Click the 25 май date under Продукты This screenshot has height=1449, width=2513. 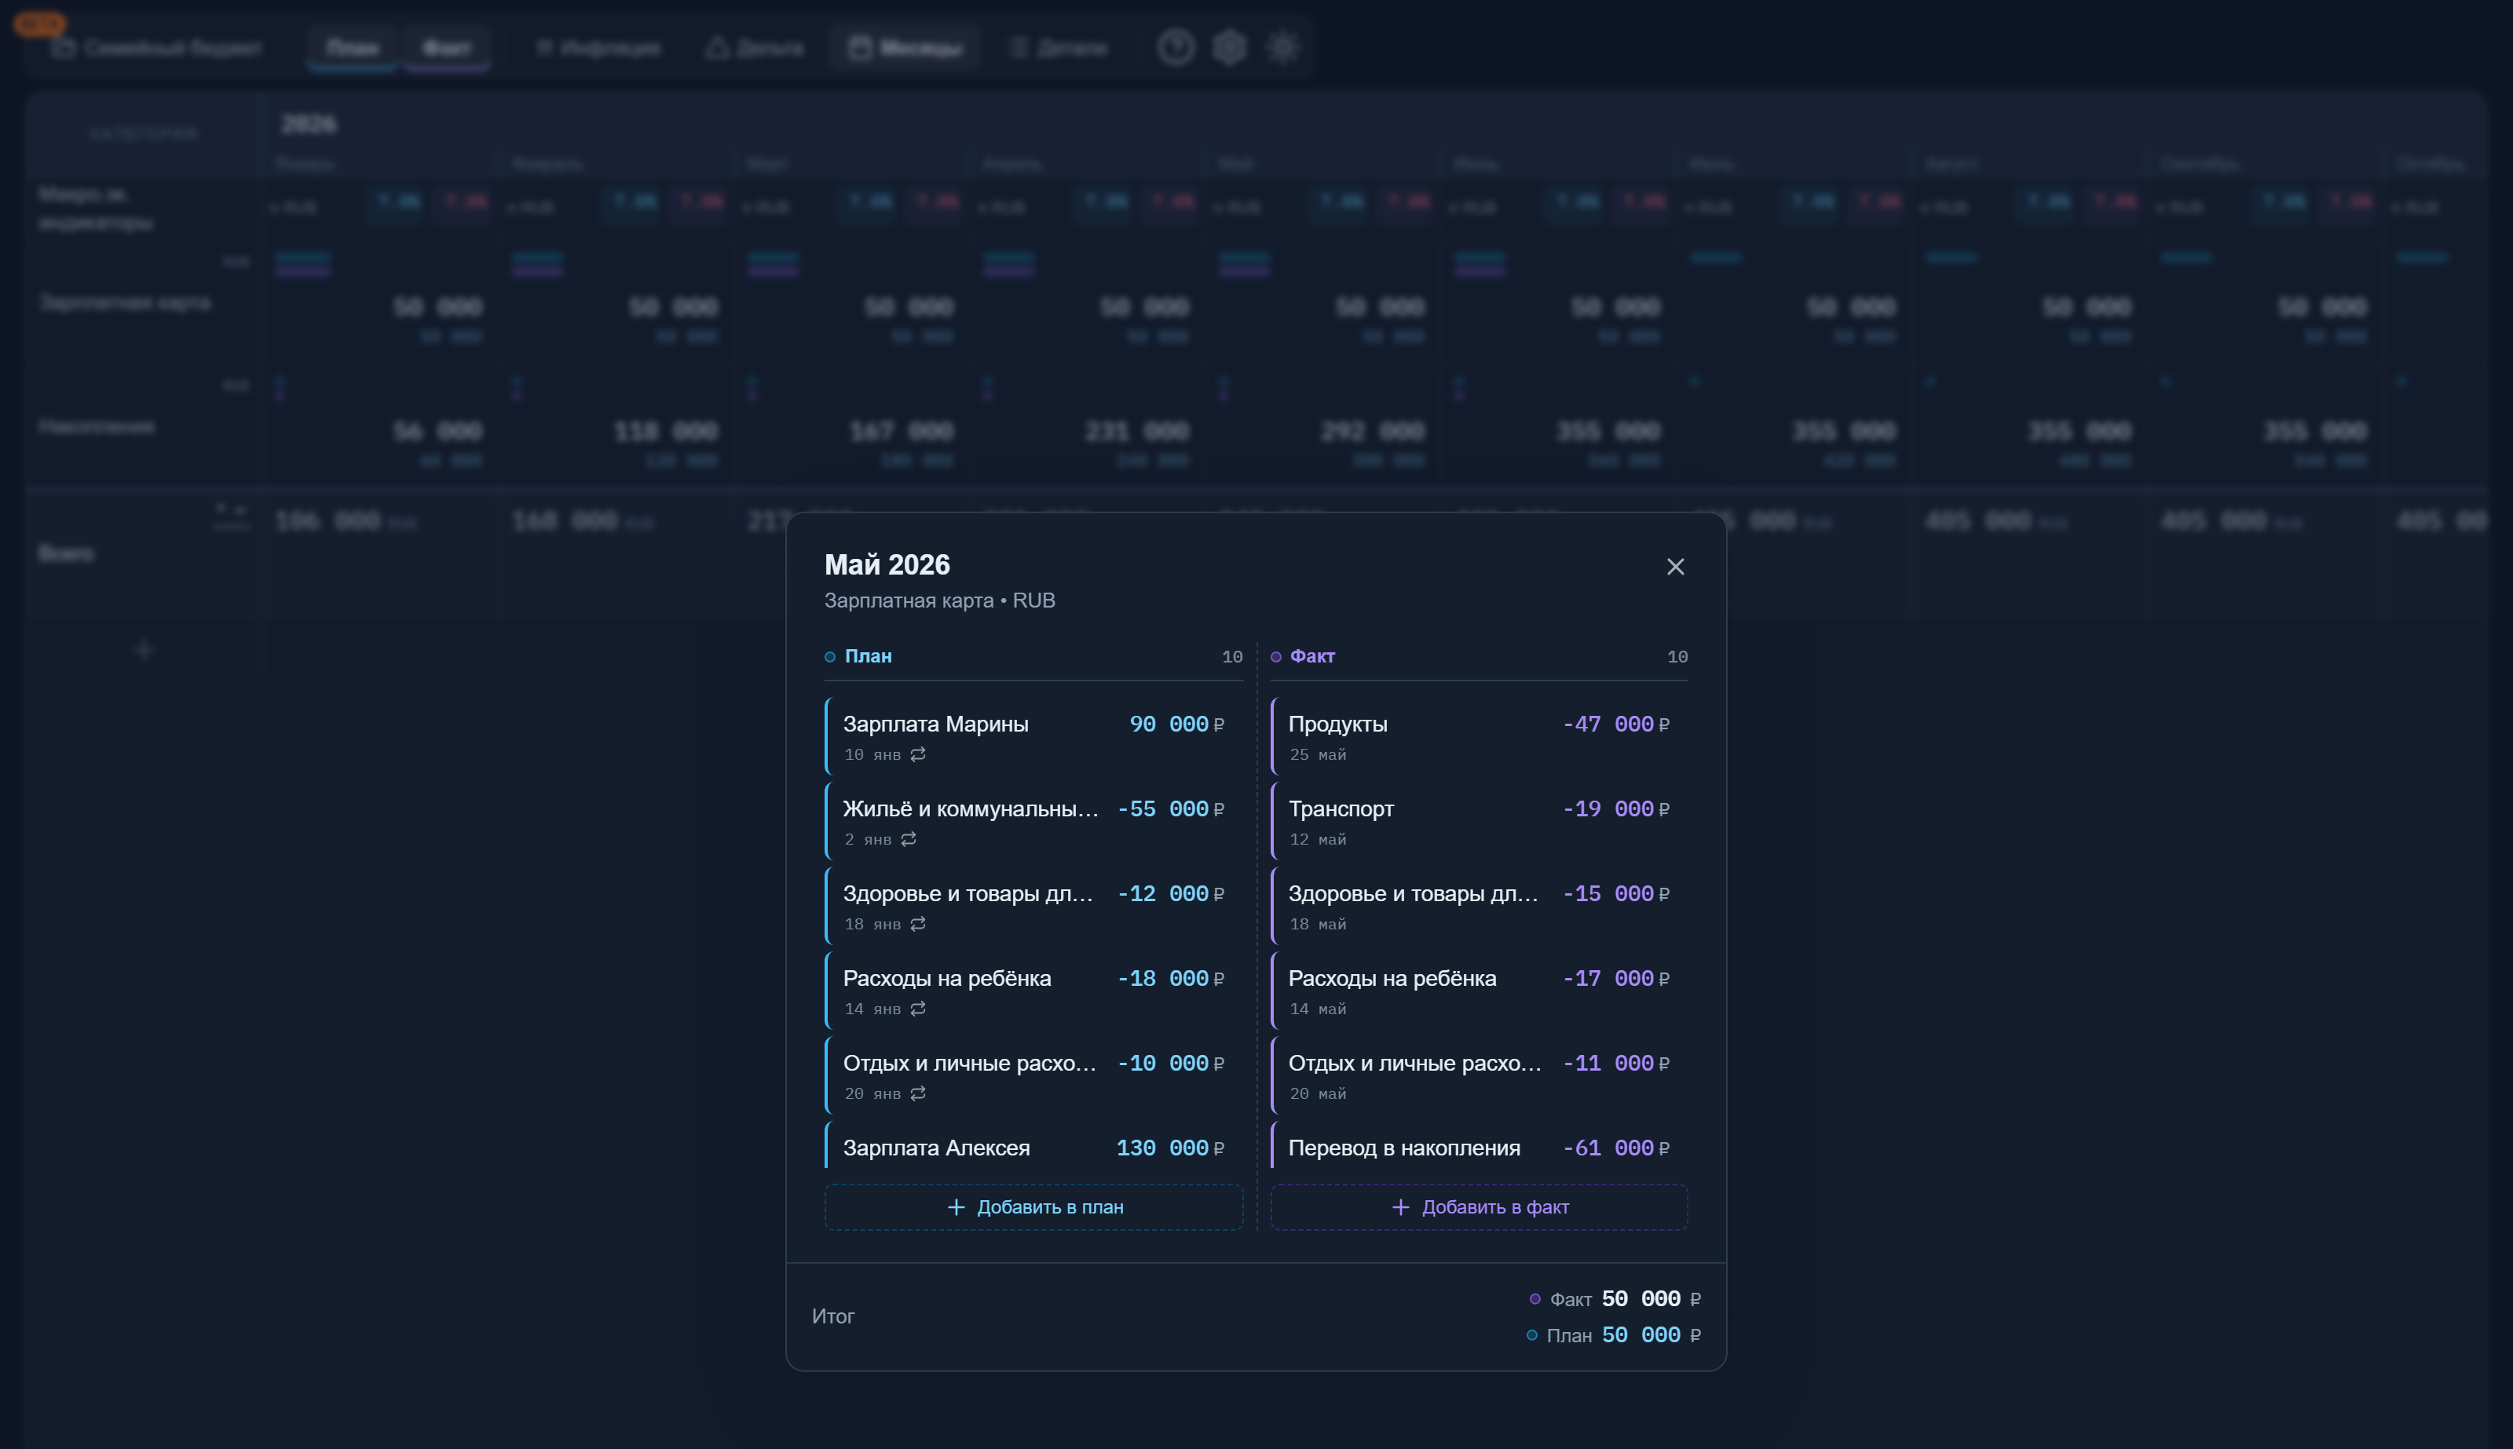1317,754
